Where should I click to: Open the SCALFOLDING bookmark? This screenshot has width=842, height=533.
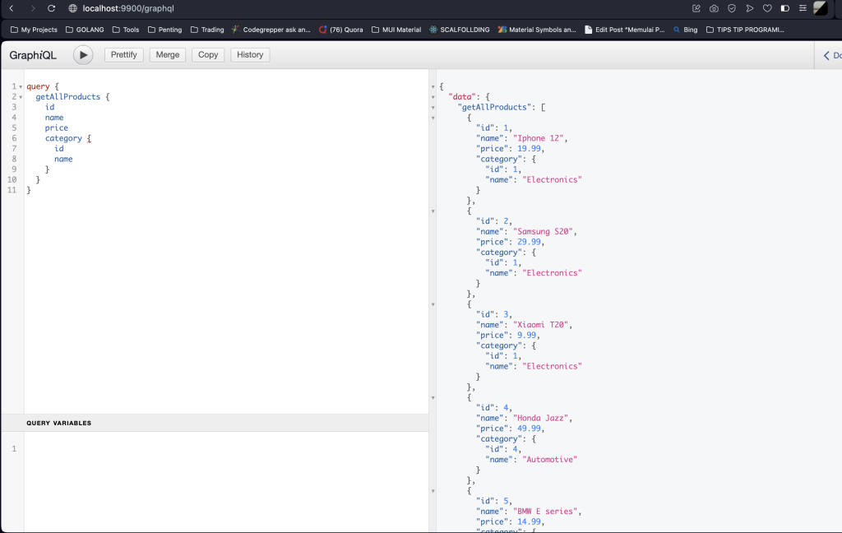point(460,30)
